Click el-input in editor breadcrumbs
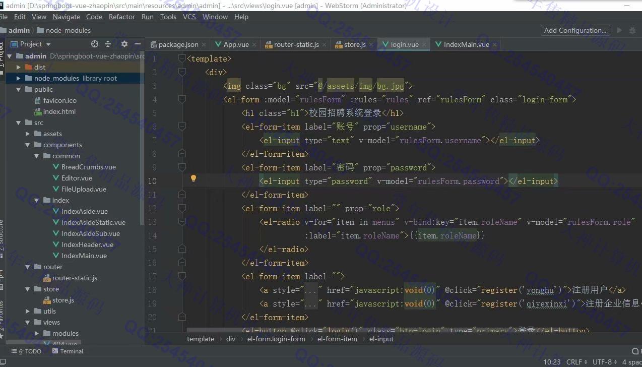Image resolution: width=642 pixels, height=367 pixels. pos(381,339)
